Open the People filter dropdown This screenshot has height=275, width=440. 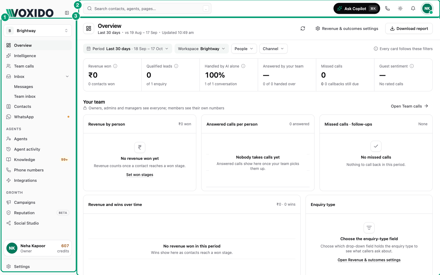[x=244, y=49]
